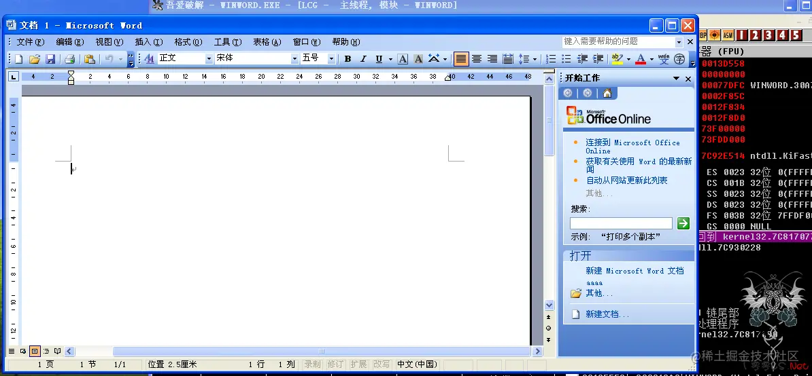This screenshot has width=812, height=376.
Task: Open the 文件(F) menu
Action: (31, 42)
